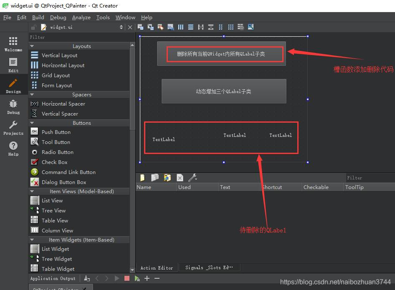The width and height of the screenshot is (395, 290).
Task: Select Radio Button widget item
Action: click(x=58, y=152)
